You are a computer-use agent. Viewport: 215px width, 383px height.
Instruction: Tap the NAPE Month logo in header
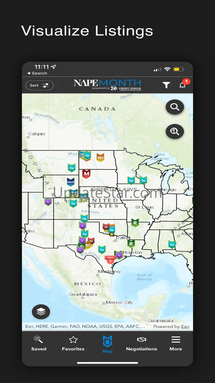click(x=108, y=85)
